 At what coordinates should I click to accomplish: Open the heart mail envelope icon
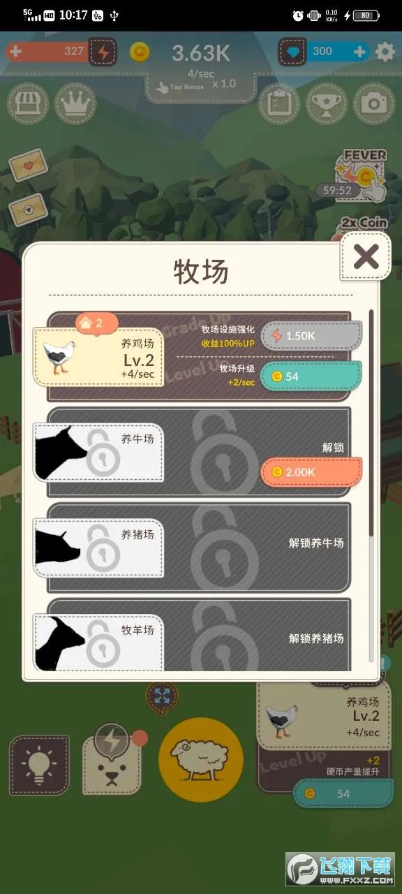[28, 167]
